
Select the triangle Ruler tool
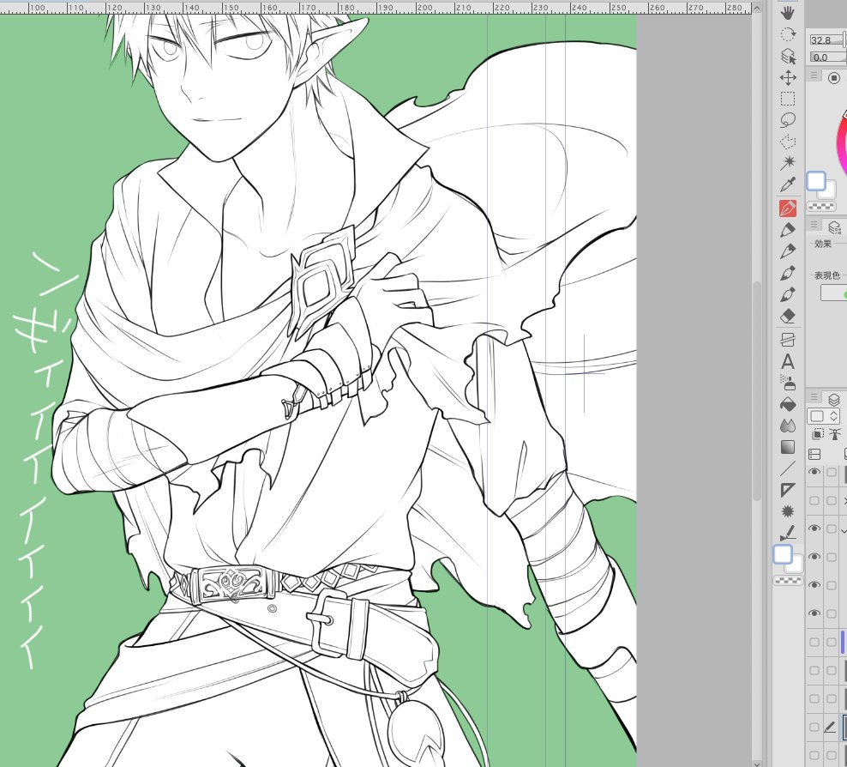coord(788,490)
